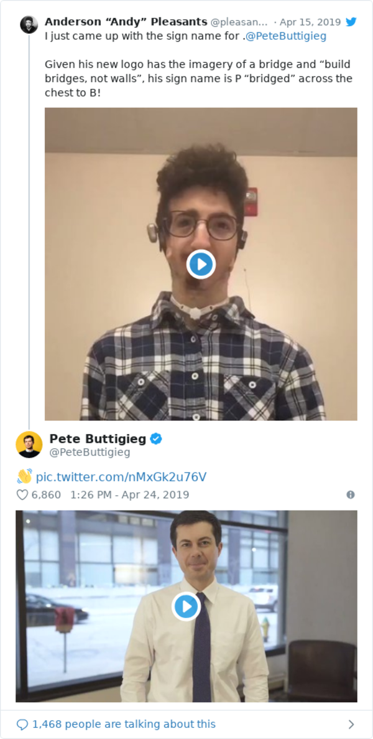Click Pete Buttigieg's profile avatar
This screenshot has height=739, width=373.
coord(29,445)
